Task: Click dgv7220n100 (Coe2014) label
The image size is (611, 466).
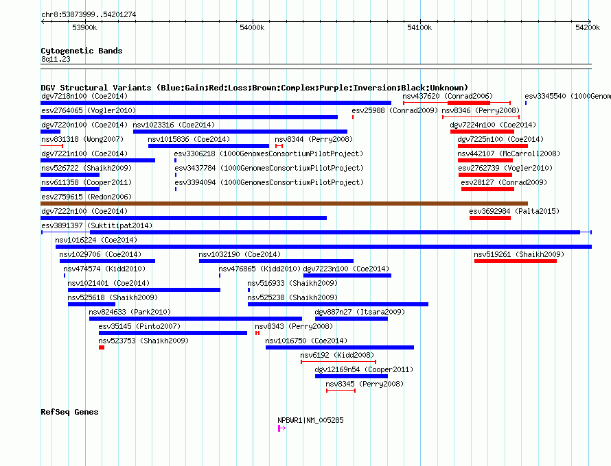Action: pos(84,125)
